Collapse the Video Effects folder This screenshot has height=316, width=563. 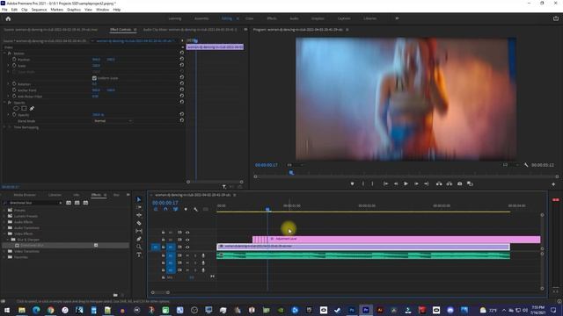click(4, 233)
